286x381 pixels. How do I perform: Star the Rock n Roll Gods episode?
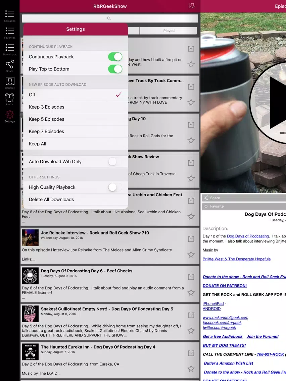pyautogui.click(x=191, y=141)
